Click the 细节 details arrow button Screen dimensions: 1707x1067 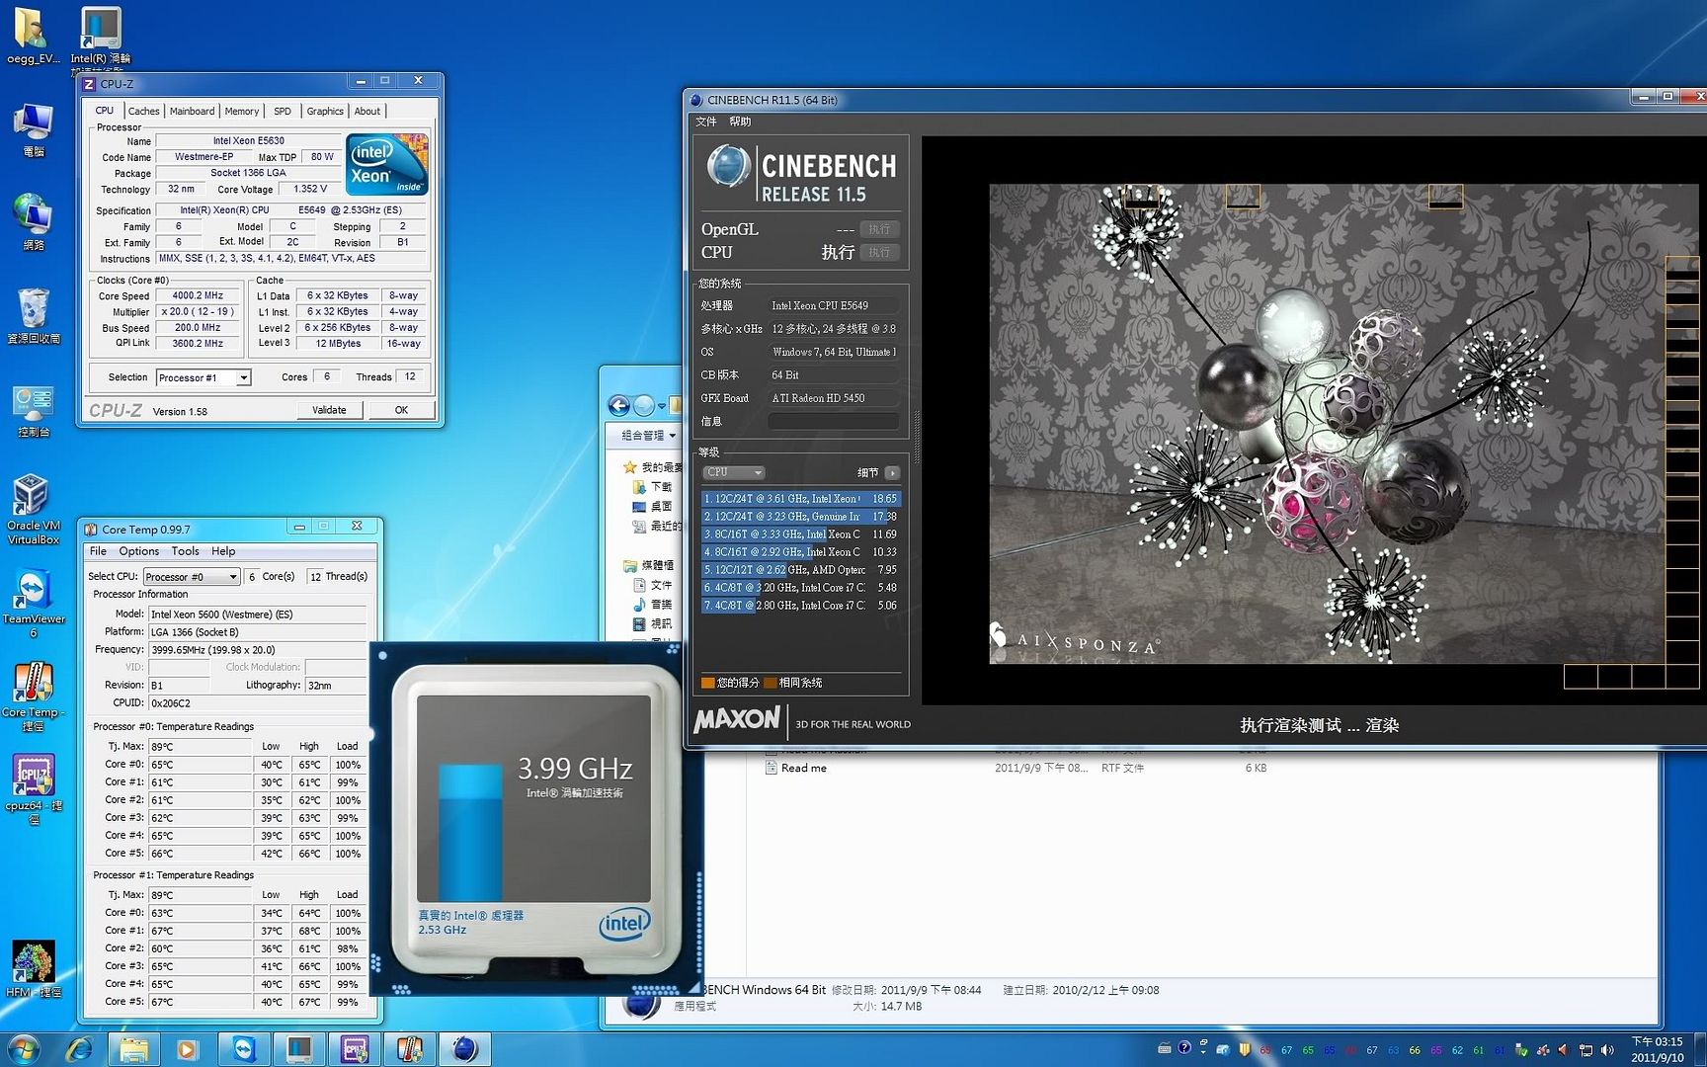(892, 473)
